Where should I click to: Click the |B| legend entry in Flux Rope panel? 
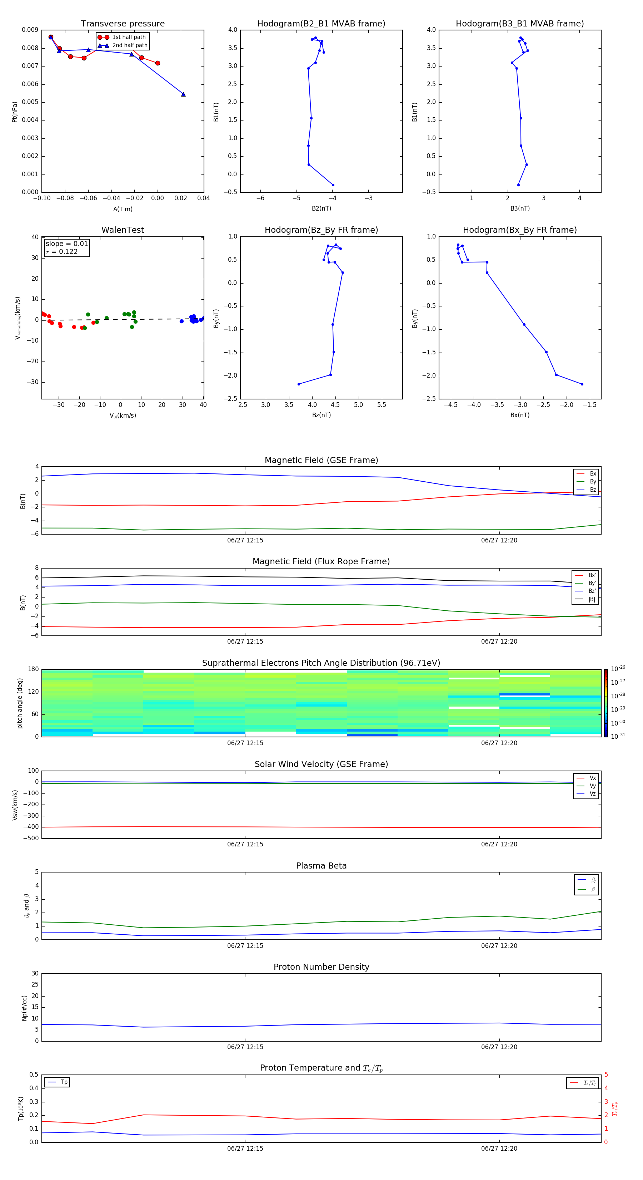(x=585, y=599)
